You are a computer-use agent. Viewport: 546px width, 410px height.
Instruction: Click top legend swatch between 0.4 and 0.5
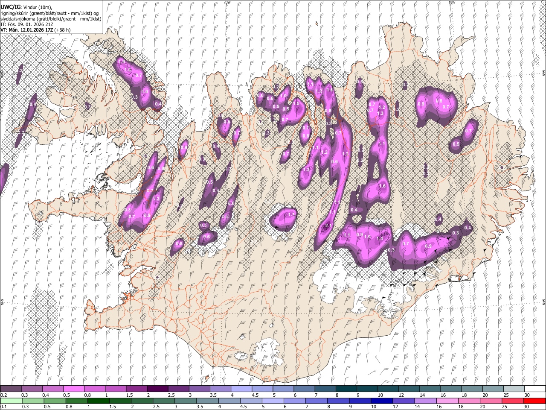(53, 389)
